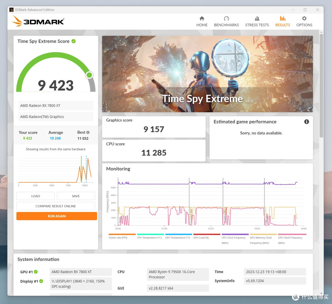Open the Stress Tests tab
The image size is (332, 304).
tap(257, 22)
